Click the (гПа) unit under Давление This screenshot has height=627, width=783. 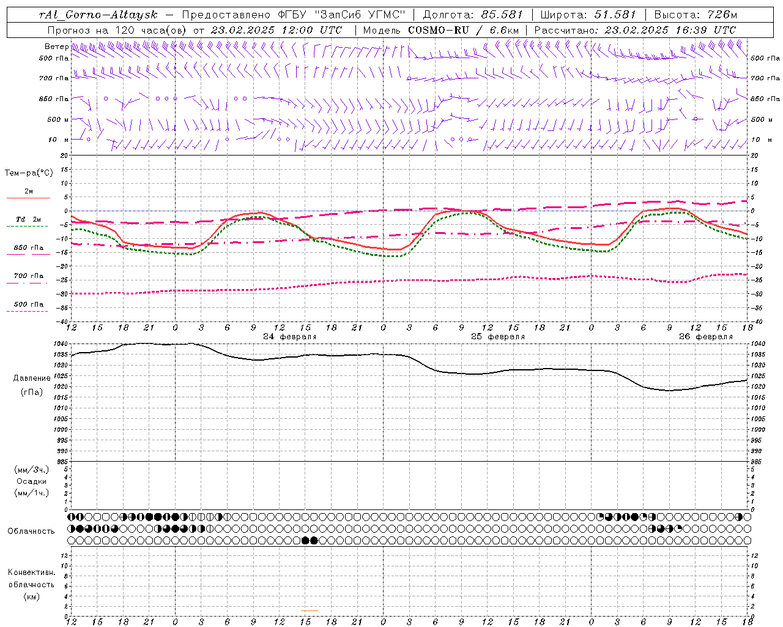click(32, 392)
